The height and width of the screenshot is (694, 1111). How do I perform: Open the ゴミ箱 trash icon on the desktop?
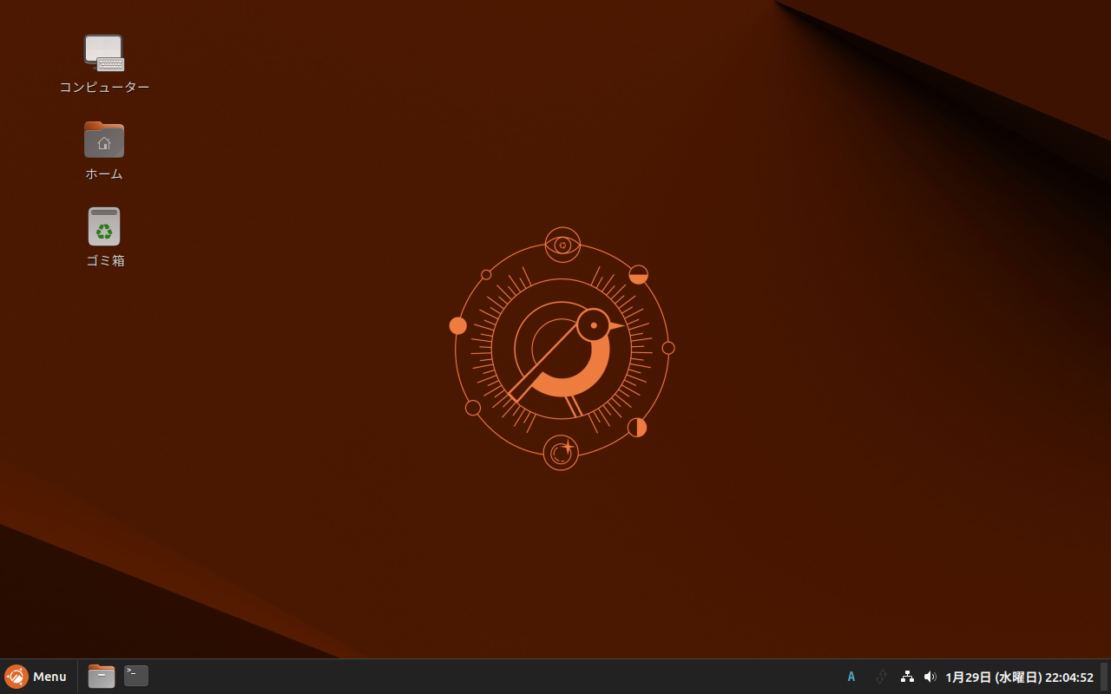click(x=104, y=226)
